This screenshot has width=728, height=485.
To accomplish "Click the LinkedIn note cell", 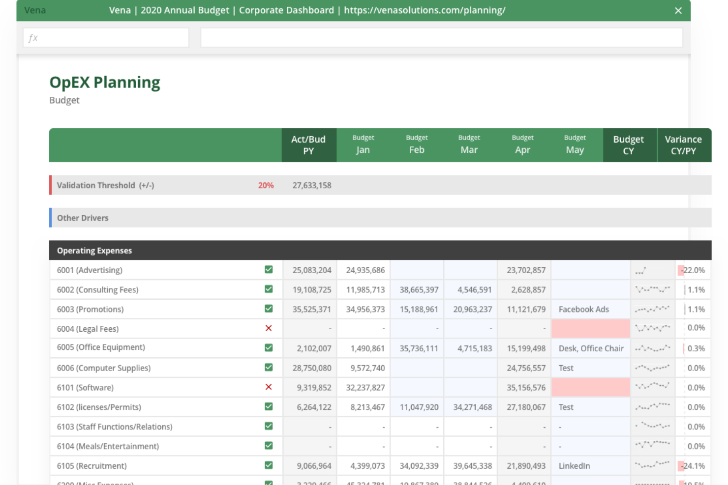I will [x=590, y=466].
